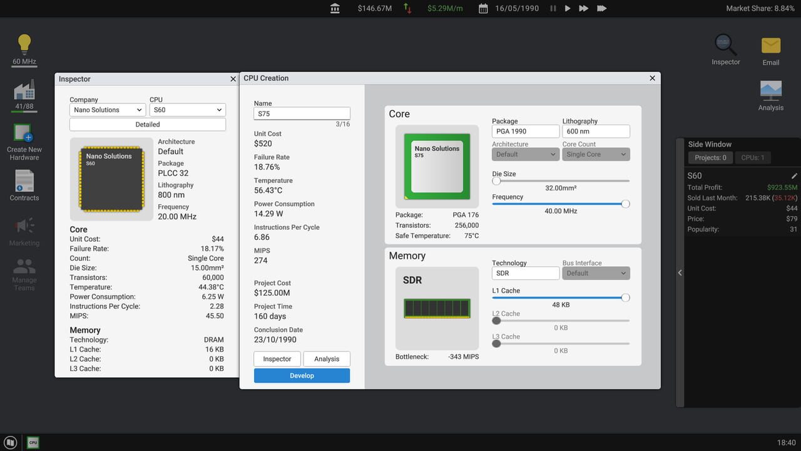Click the Detailed button in the Inspector
The height and width of the screenshot is (451, 801).
coord(148,124)
